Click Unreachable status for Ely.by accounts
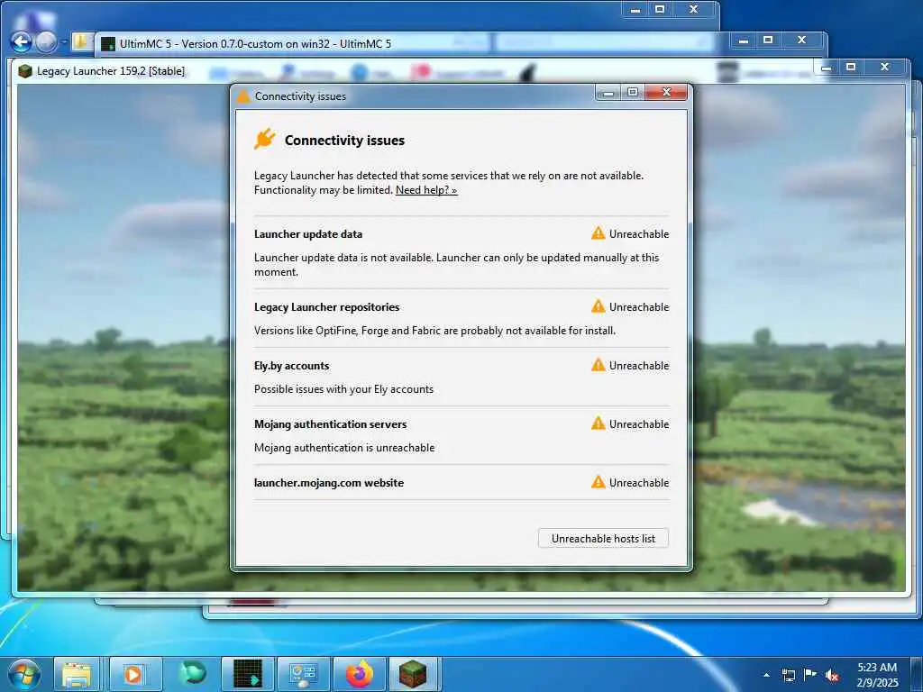 pyautogui.click(x=639, y=366)
